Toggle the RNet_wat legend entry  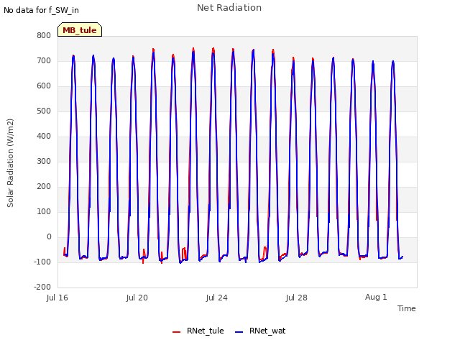click(260, 331)
